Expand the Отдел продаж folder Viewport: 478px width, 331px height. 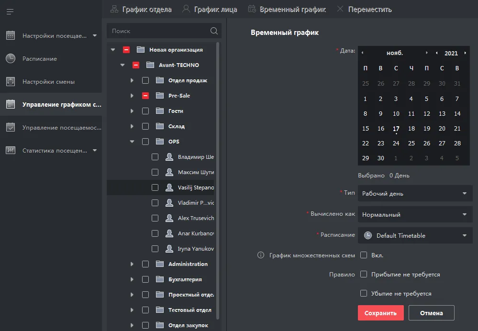pos(132,80)
